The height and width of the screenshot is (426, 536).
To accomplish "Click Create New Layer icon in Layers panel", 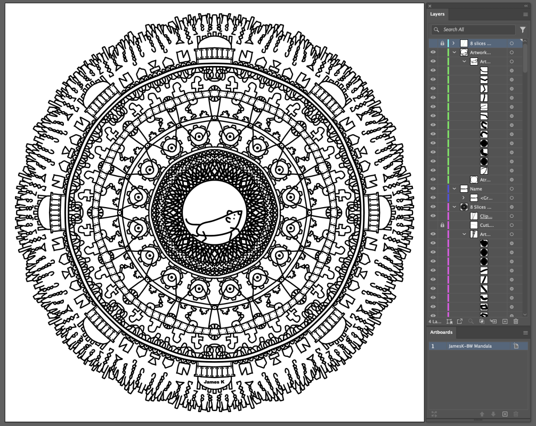I will tap(505, 321).
